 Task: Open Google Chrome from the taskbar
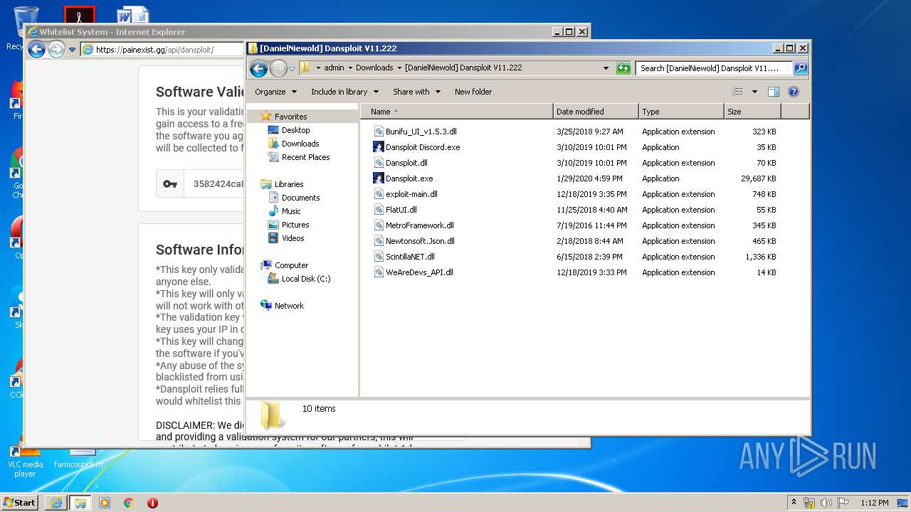tap(129, 503)
